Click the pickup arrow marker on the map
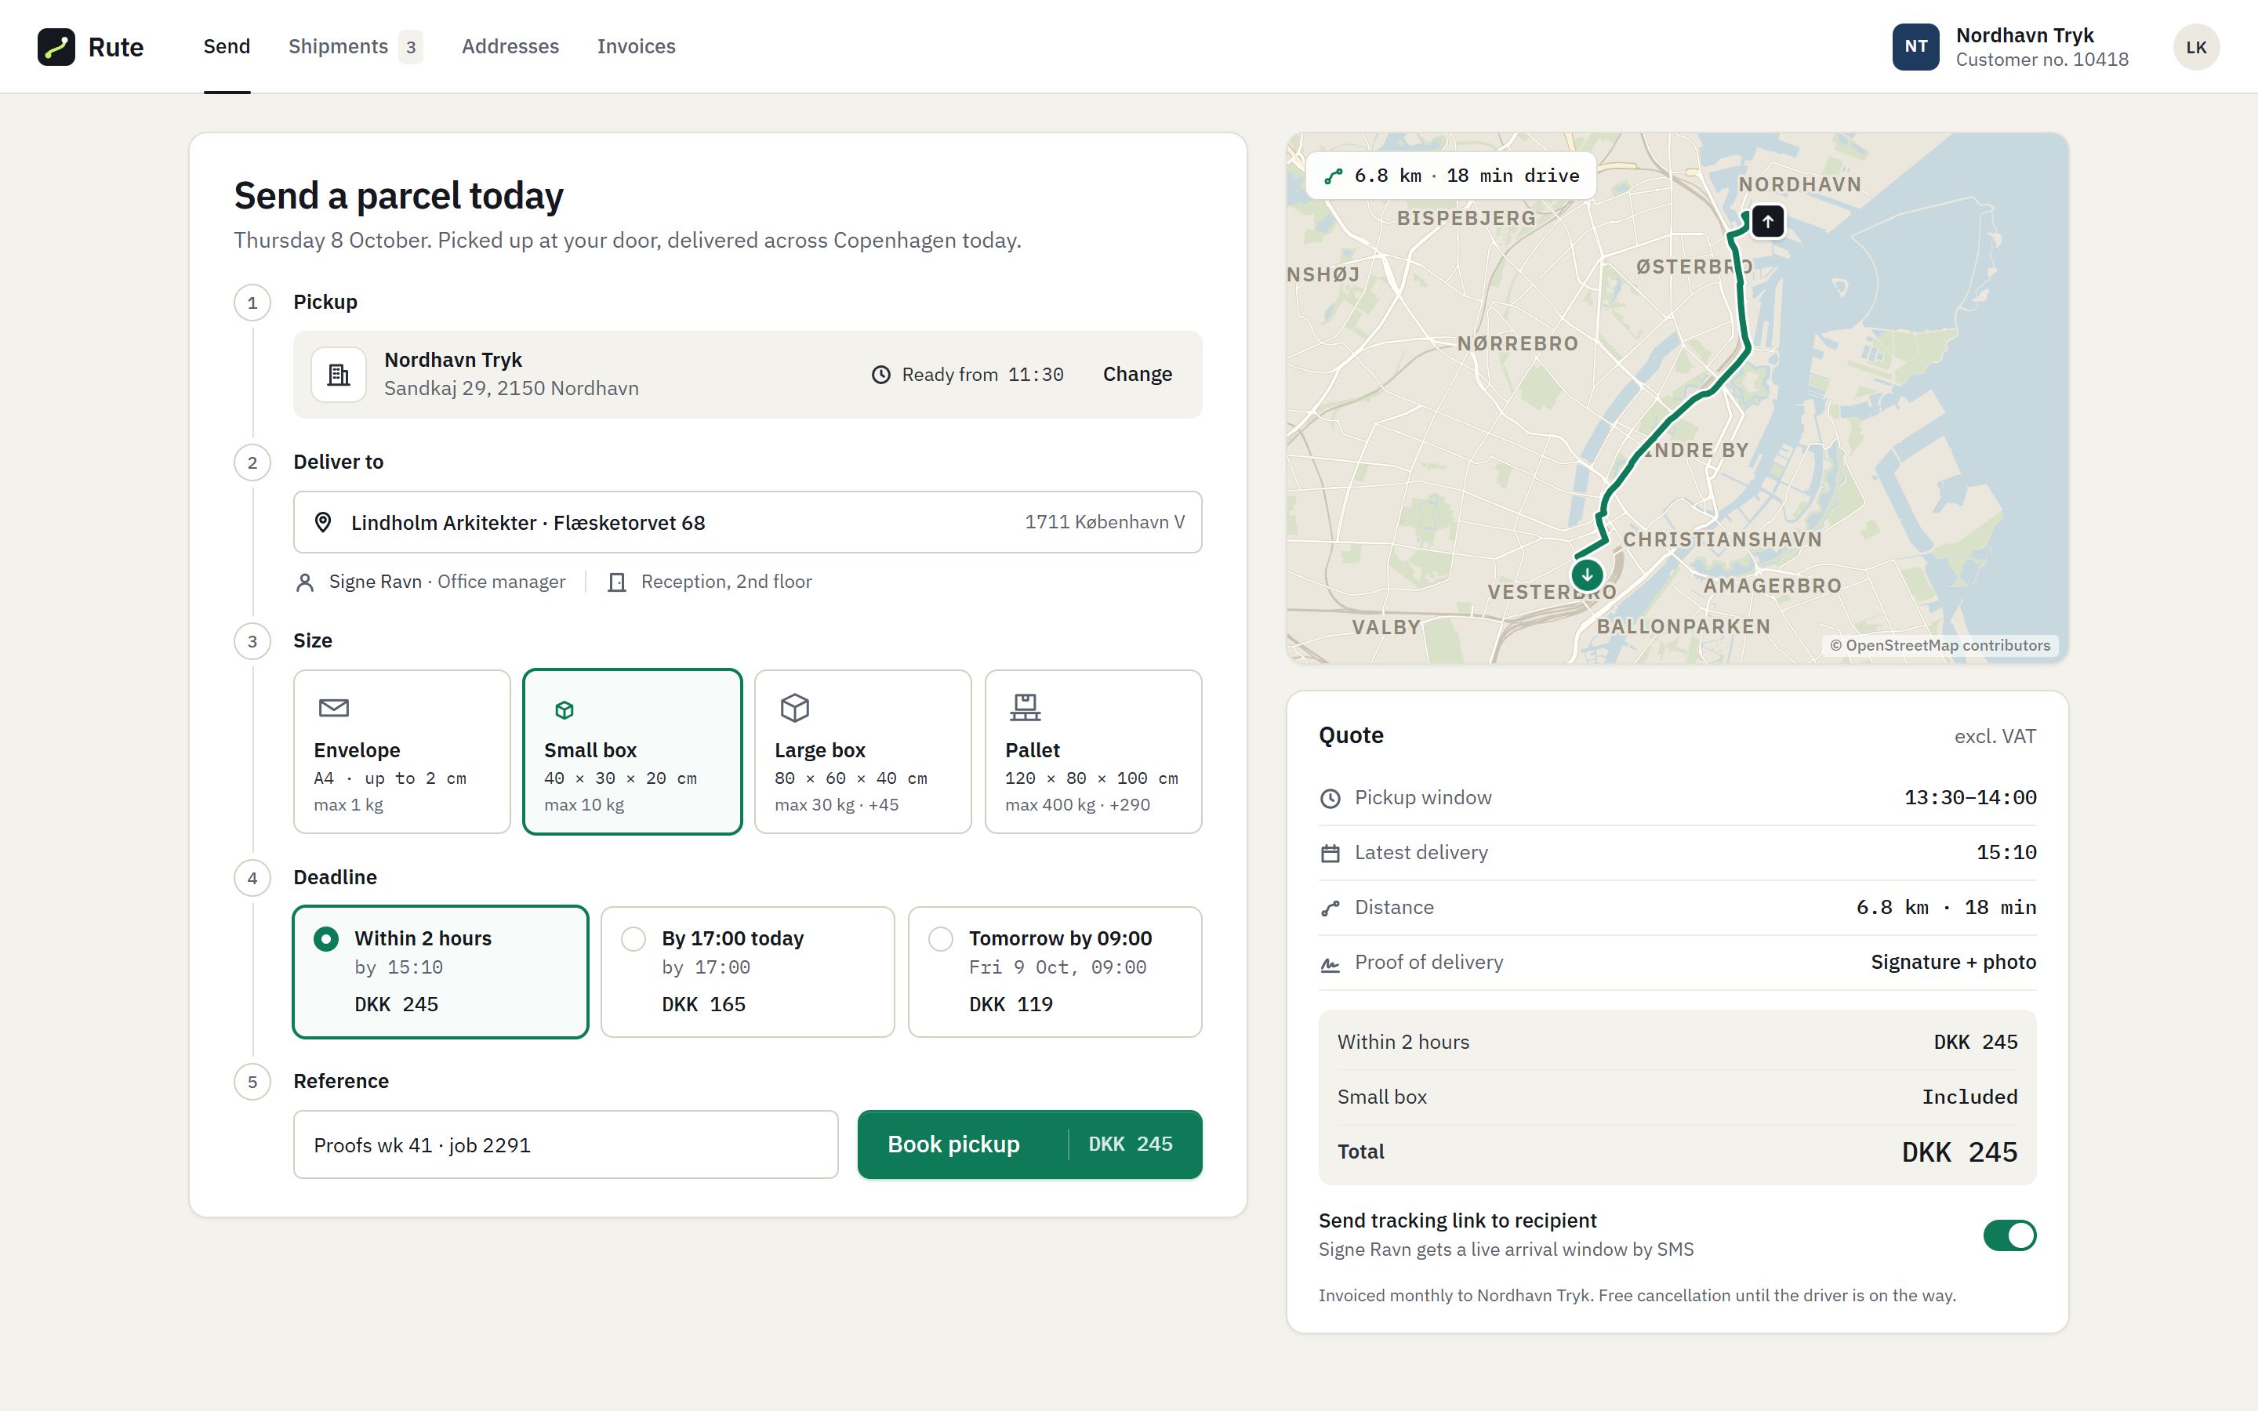Screen dimensions: 2258x1411 point(1767,221)
